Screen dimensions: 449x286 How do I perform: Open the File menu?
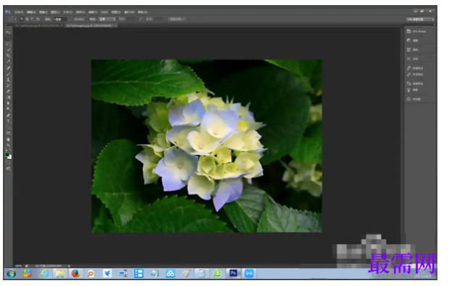coord(19,12)
